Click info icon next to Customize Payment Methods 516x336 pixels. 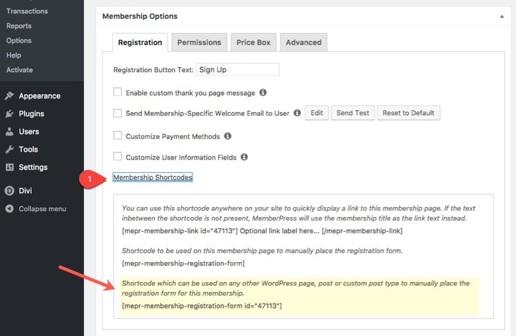point(228,136)
